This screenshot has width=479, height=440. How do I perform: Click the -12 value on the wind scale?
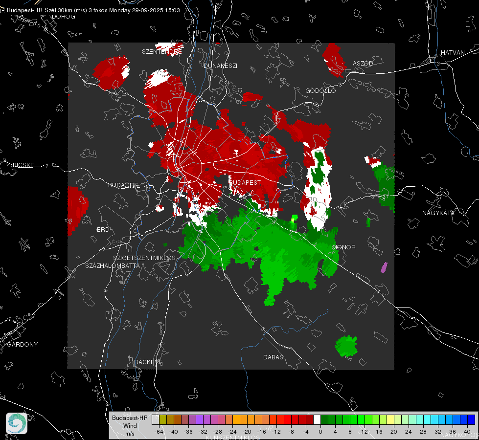276,432
